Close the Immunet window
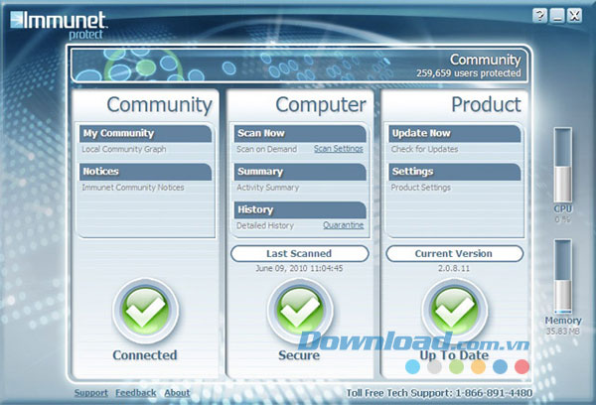The image size is (596, 405). coord(574,16)
